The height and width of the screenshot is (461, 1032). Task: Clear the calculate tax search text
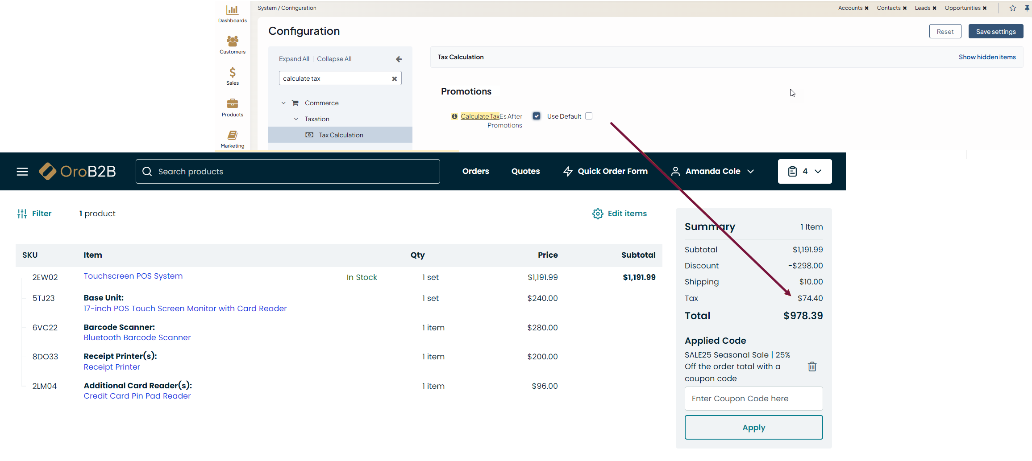394,79
